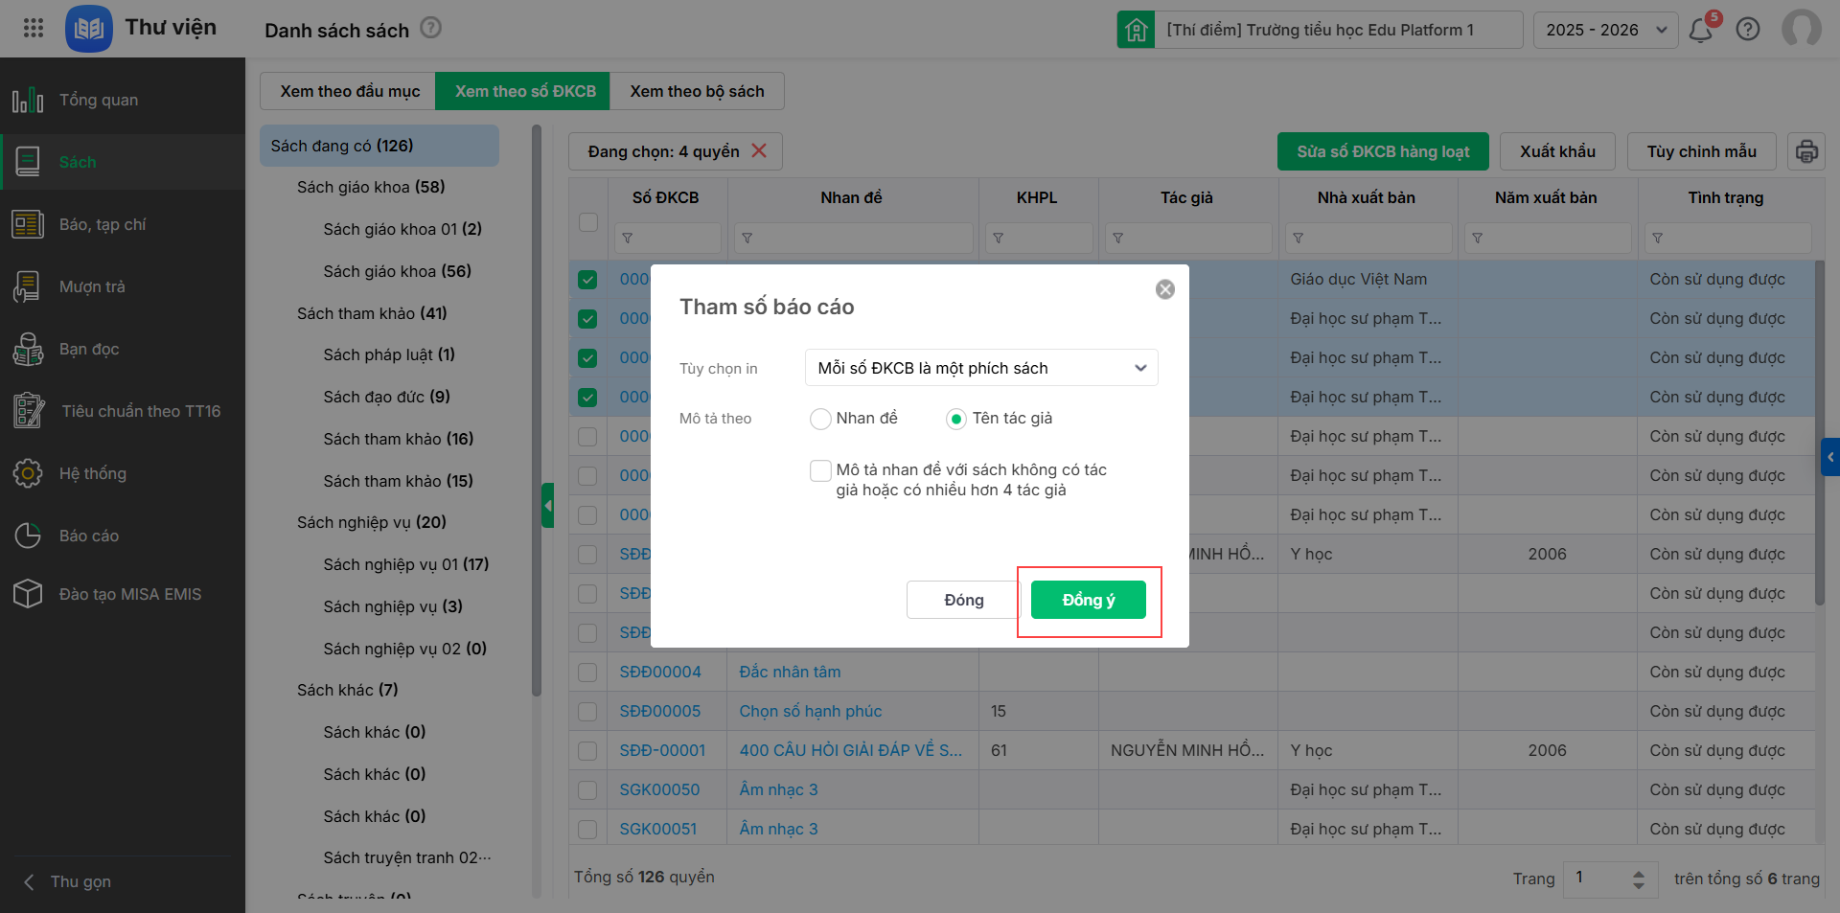Close the Tham số báo cáo dialog
The width and height of the screenshot is (1840, 913).
pos(1164,289)
